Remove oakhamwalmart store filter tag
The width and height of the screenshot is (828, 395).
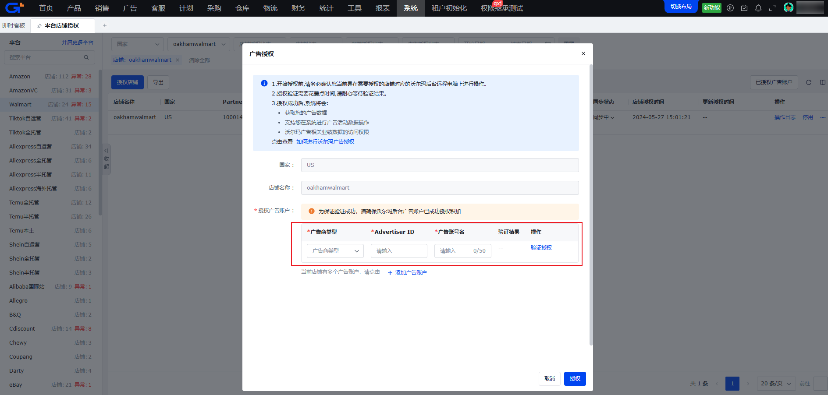(x=178, y=60)
